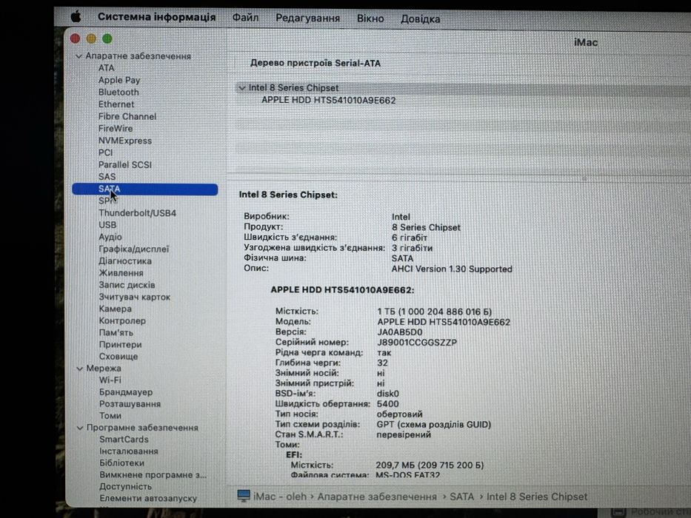
Task: Click Intel 8 Series Chipset in path bar
Action: [x=537, y=497]
